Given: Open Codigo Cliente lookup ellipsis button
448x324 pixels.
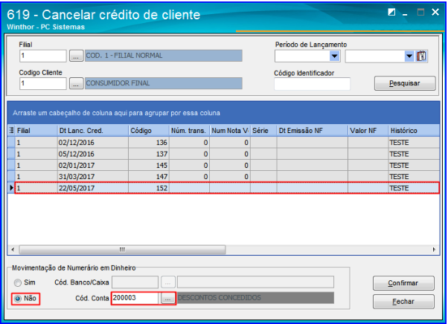Looking at the screenshot, I should pyautogui.click(x=76, y=83).
